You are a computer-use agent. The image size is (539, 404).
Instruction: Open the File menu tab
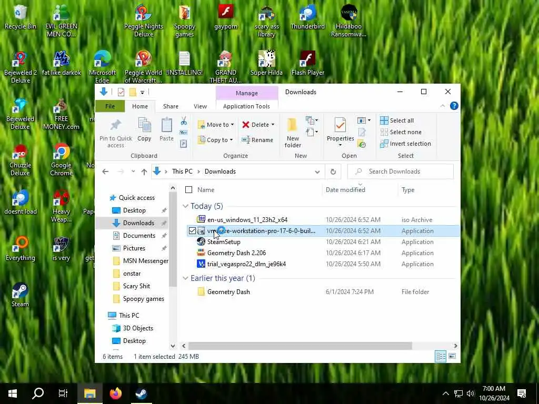(110, 106)
